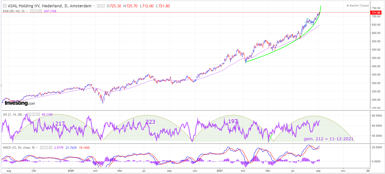This screenshot has height=174, width=385.
Task: Click the Market Closed status indicator
Action: [358, 6]
